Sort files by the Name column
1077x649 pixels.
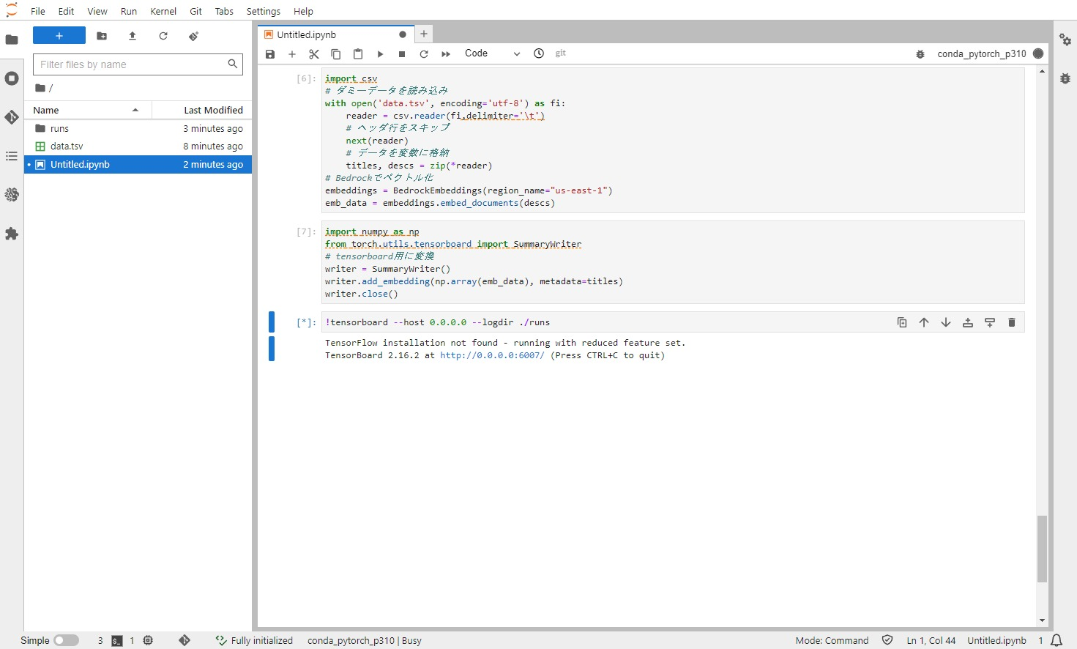coord(46,110)
